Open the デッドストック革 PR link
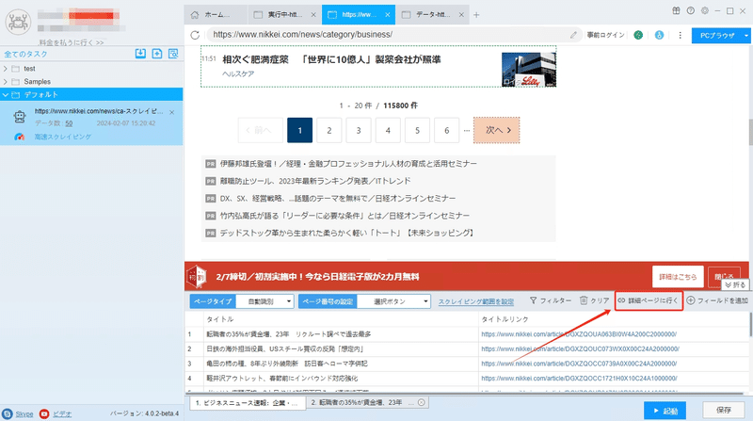 [x=348, y=233]
